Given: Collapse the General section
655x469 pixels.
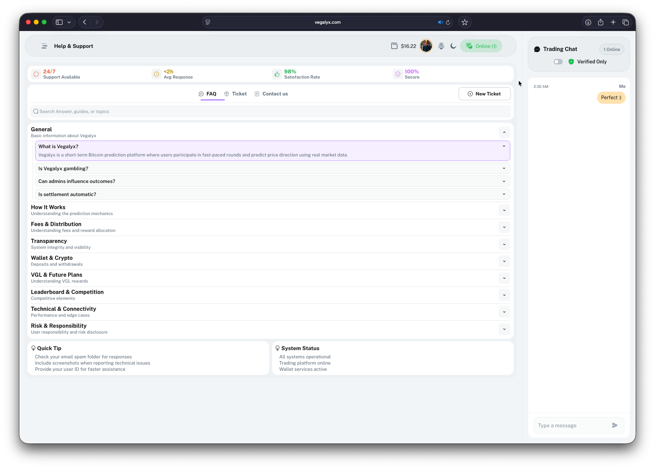Looking at the screenshot, I should (504, 132).
